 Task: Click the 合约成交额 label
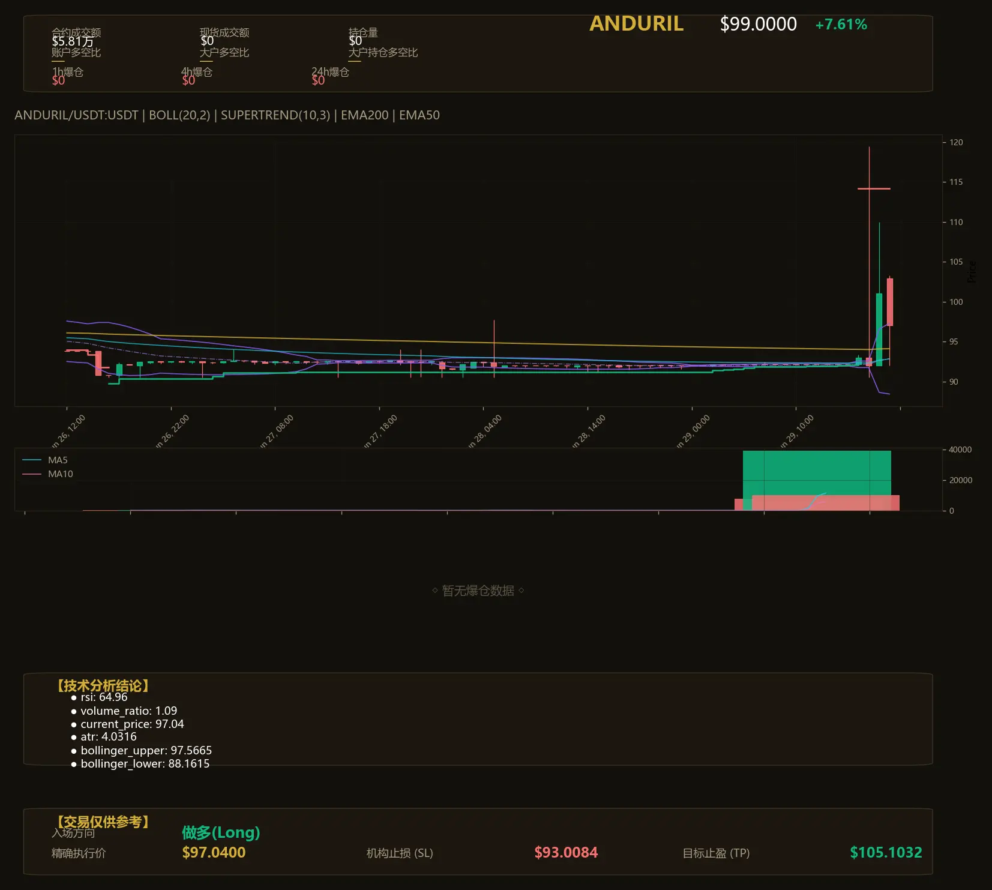(x=76, y=32)
